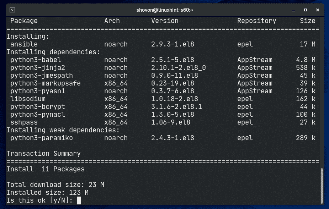This screenshot has height=209, width=329.
Task: Click 'noarch' arch in python3-paramiko row
Action: click(x=116, y=138)
